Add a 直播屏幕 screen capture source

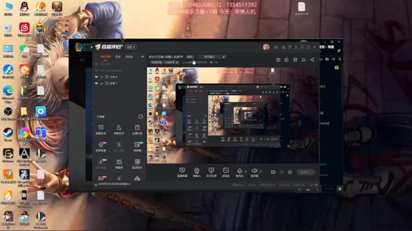pos(182,172)
